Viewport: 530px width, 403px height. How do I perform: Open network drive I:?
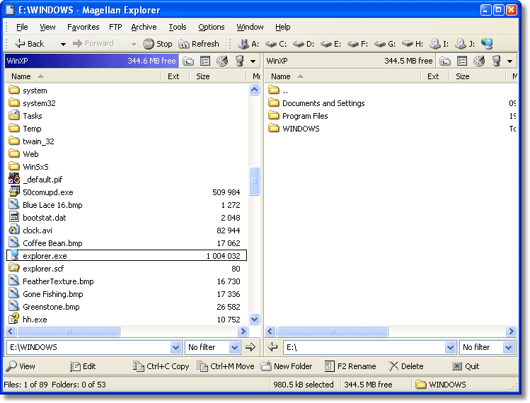(x=439, y=44)
